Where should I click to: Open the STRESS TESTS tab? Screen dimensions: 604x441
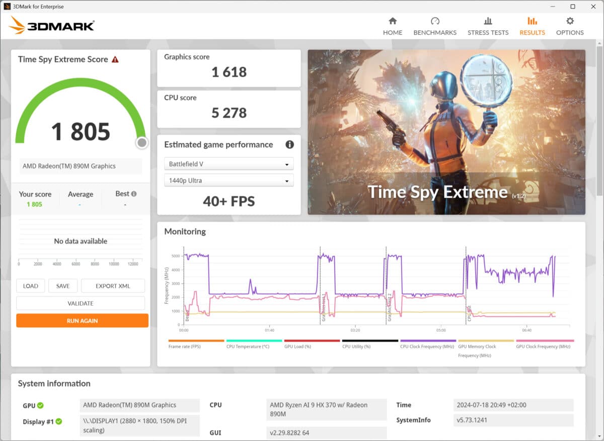[488, 26]
